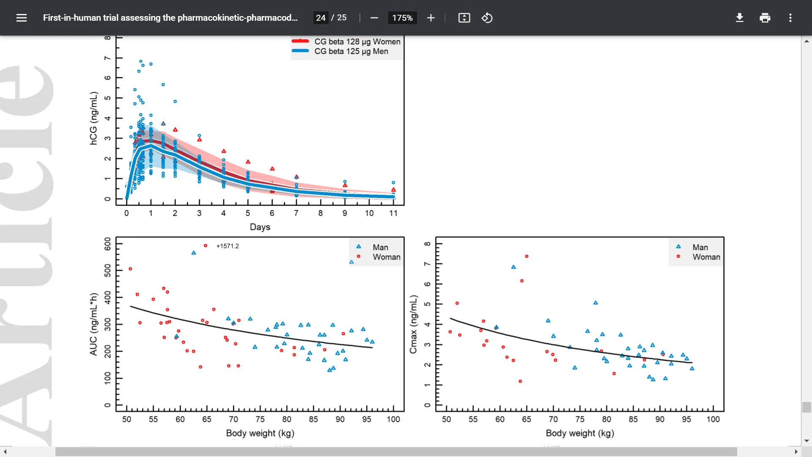The height and width of the screenshot is (457, 812).
Task: Download the PDF file
Action: point(740,18)
